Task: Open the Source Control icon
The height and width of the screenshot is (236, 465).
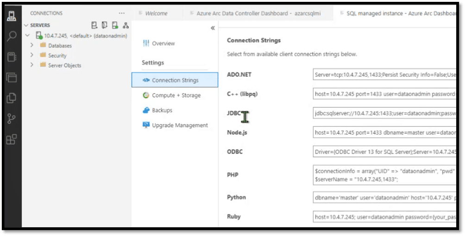Action: 12,118
